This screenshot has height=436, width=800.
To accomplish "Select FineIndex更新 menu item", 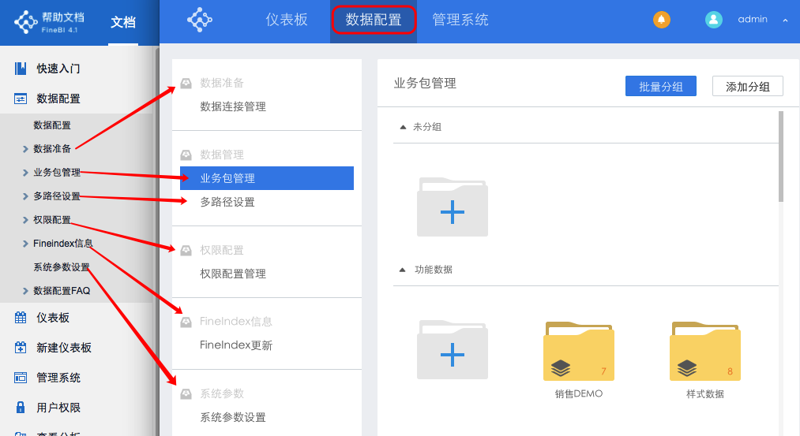I will point(235,345).
